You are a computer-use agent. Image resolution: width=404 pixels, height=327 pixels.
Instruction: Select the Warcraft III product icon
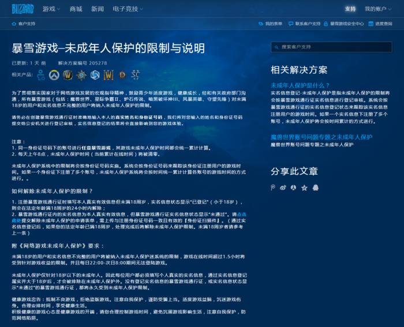click(x=109, y=75)
